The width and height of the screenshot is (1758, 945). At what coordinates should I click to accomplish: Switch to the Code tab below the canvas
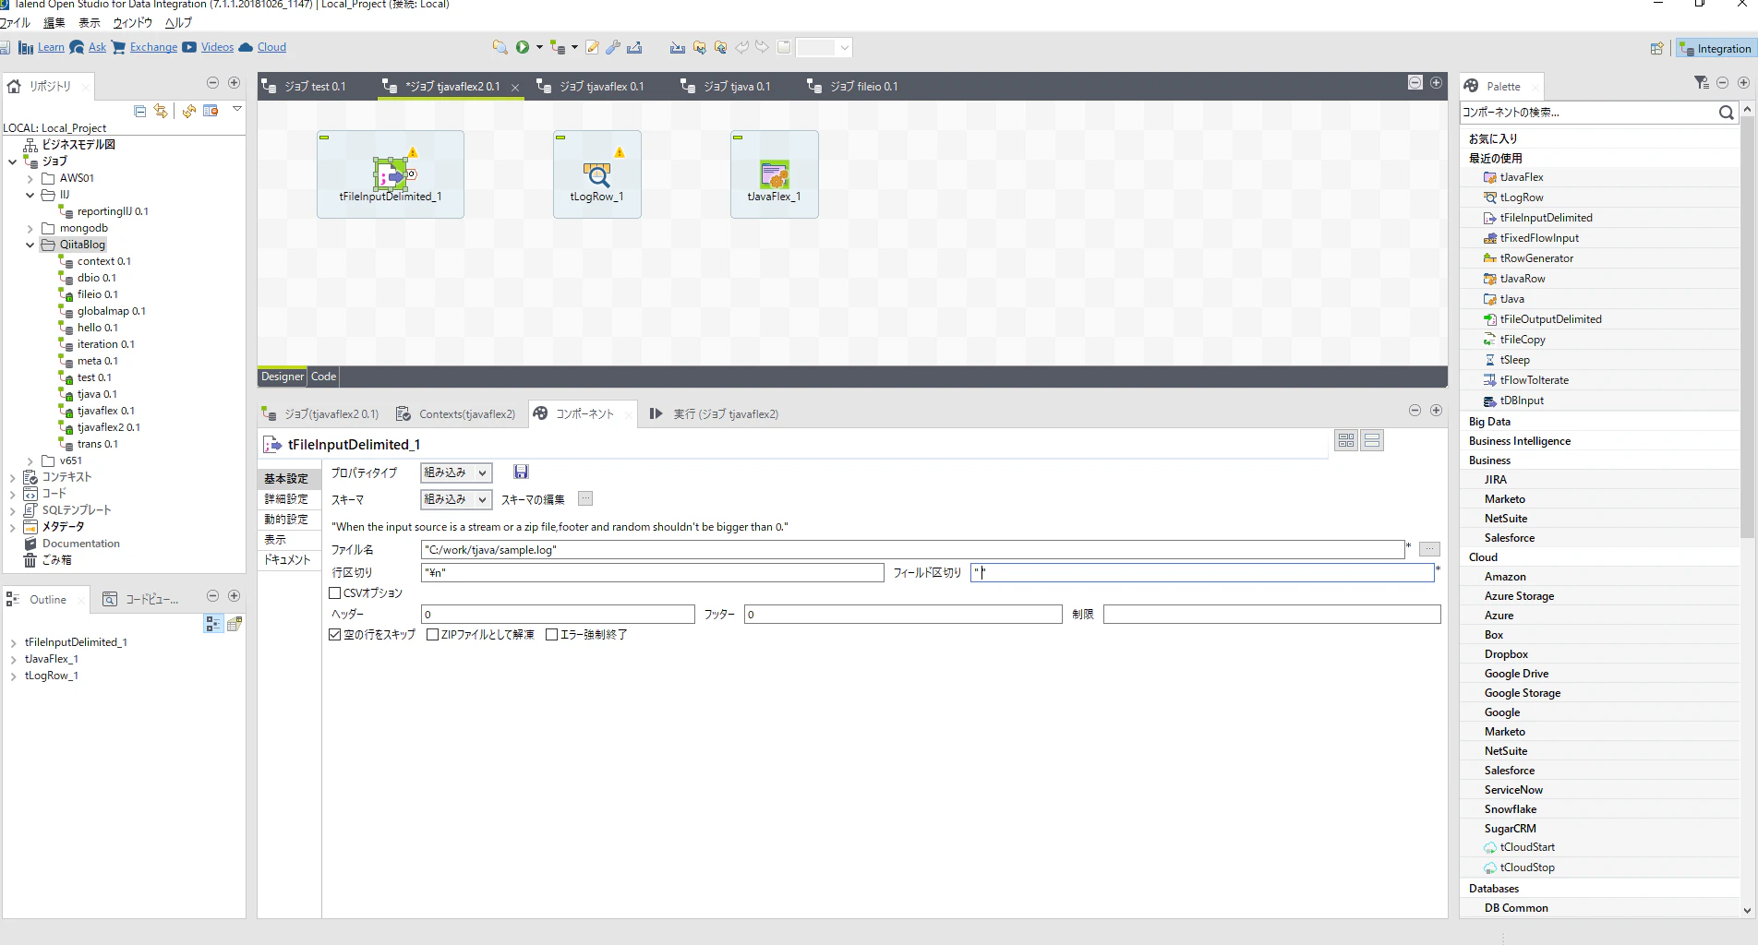[x=323, y=377]
